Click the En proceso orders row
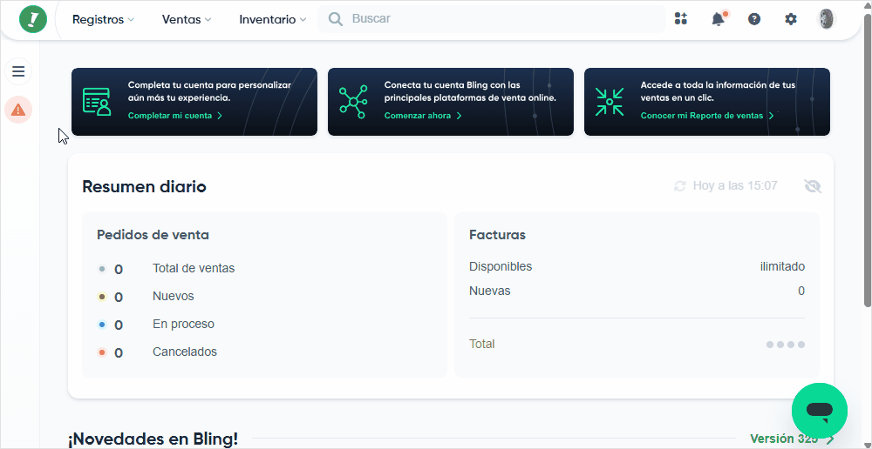 tap(156, 324)
